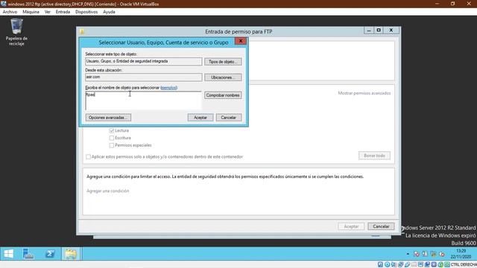Launch Server Manager from the taskbar
Viewport: 477px width, 268px height.
(28, 254)
